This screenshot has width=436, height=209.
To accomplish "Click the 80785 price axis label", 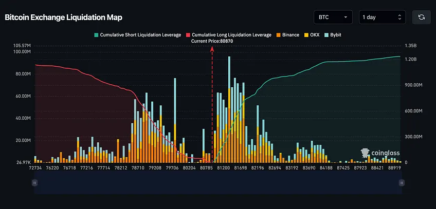I will (207, 168).
